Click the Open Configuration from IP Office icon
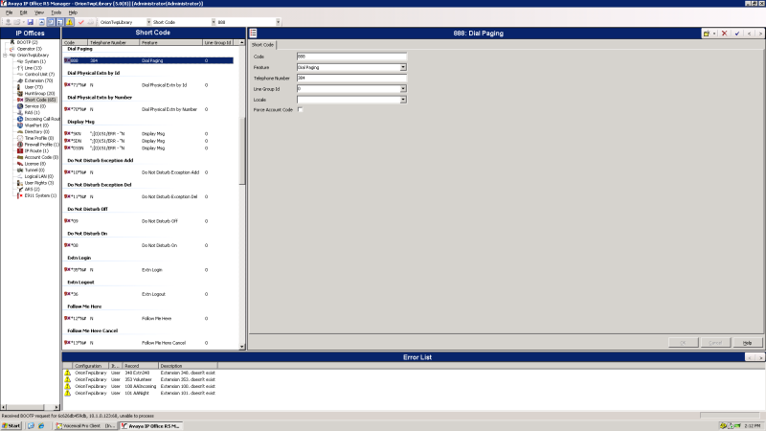This screenshot has width=766, height=431. 9,22
